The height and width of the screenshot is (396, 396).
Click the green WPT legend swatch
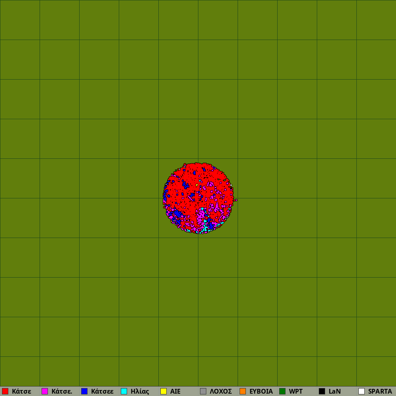tap(282, 391)
